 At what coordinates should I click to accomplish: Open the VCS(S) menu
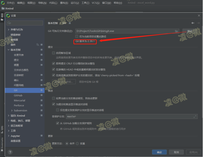pos(96,3)
